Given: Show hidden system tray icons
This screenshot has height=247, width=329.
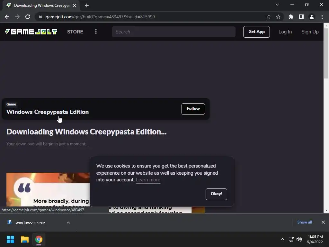Looking at the screenshot, I should 282,239.
